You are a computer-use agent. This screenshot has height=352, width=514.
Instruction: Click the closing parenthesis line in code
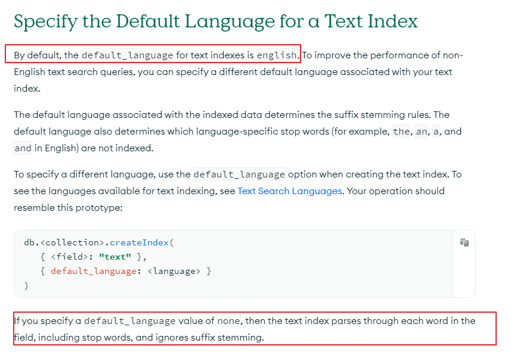(26, 285)
